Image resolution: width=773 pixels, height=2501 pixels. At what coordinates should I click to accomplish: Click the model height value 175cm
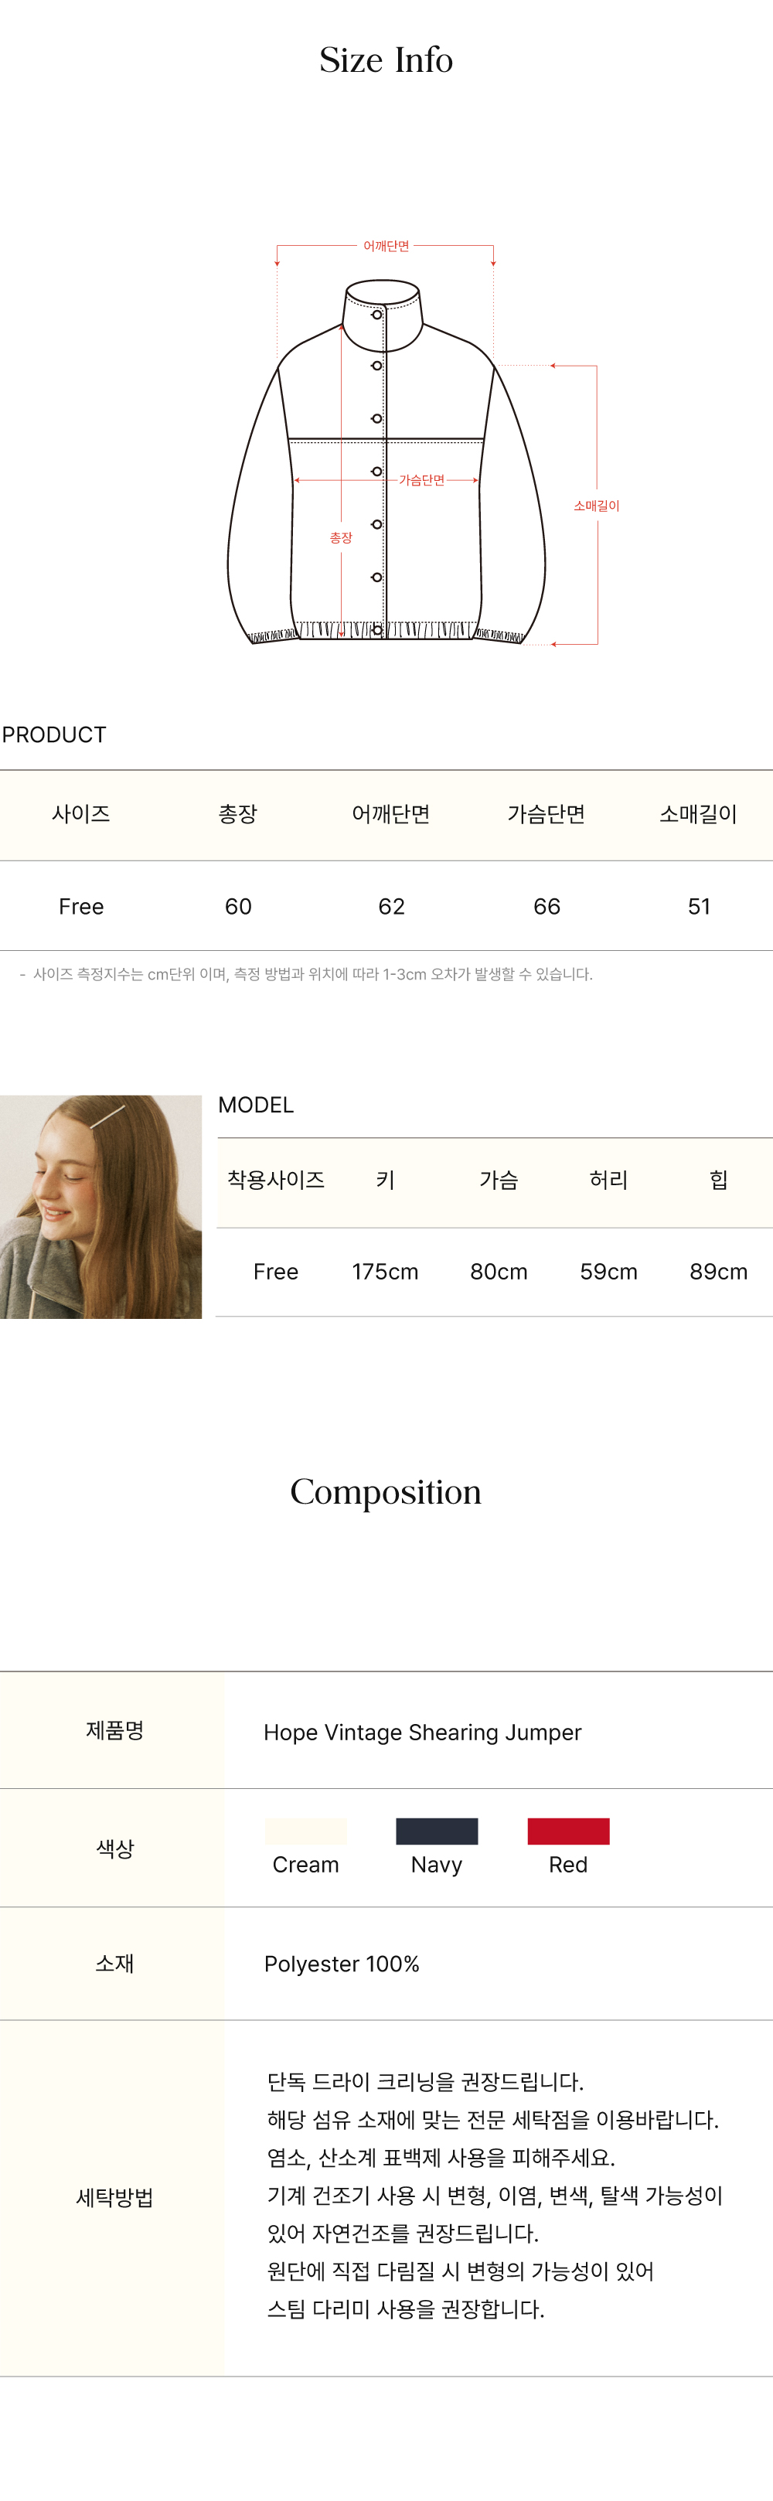point(384,1271)
